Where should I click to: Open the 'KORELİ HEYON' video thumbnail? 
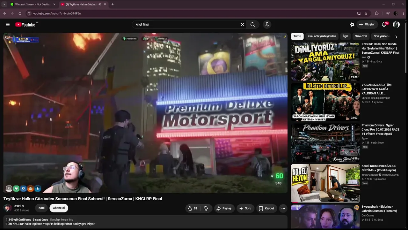point(325,183)
